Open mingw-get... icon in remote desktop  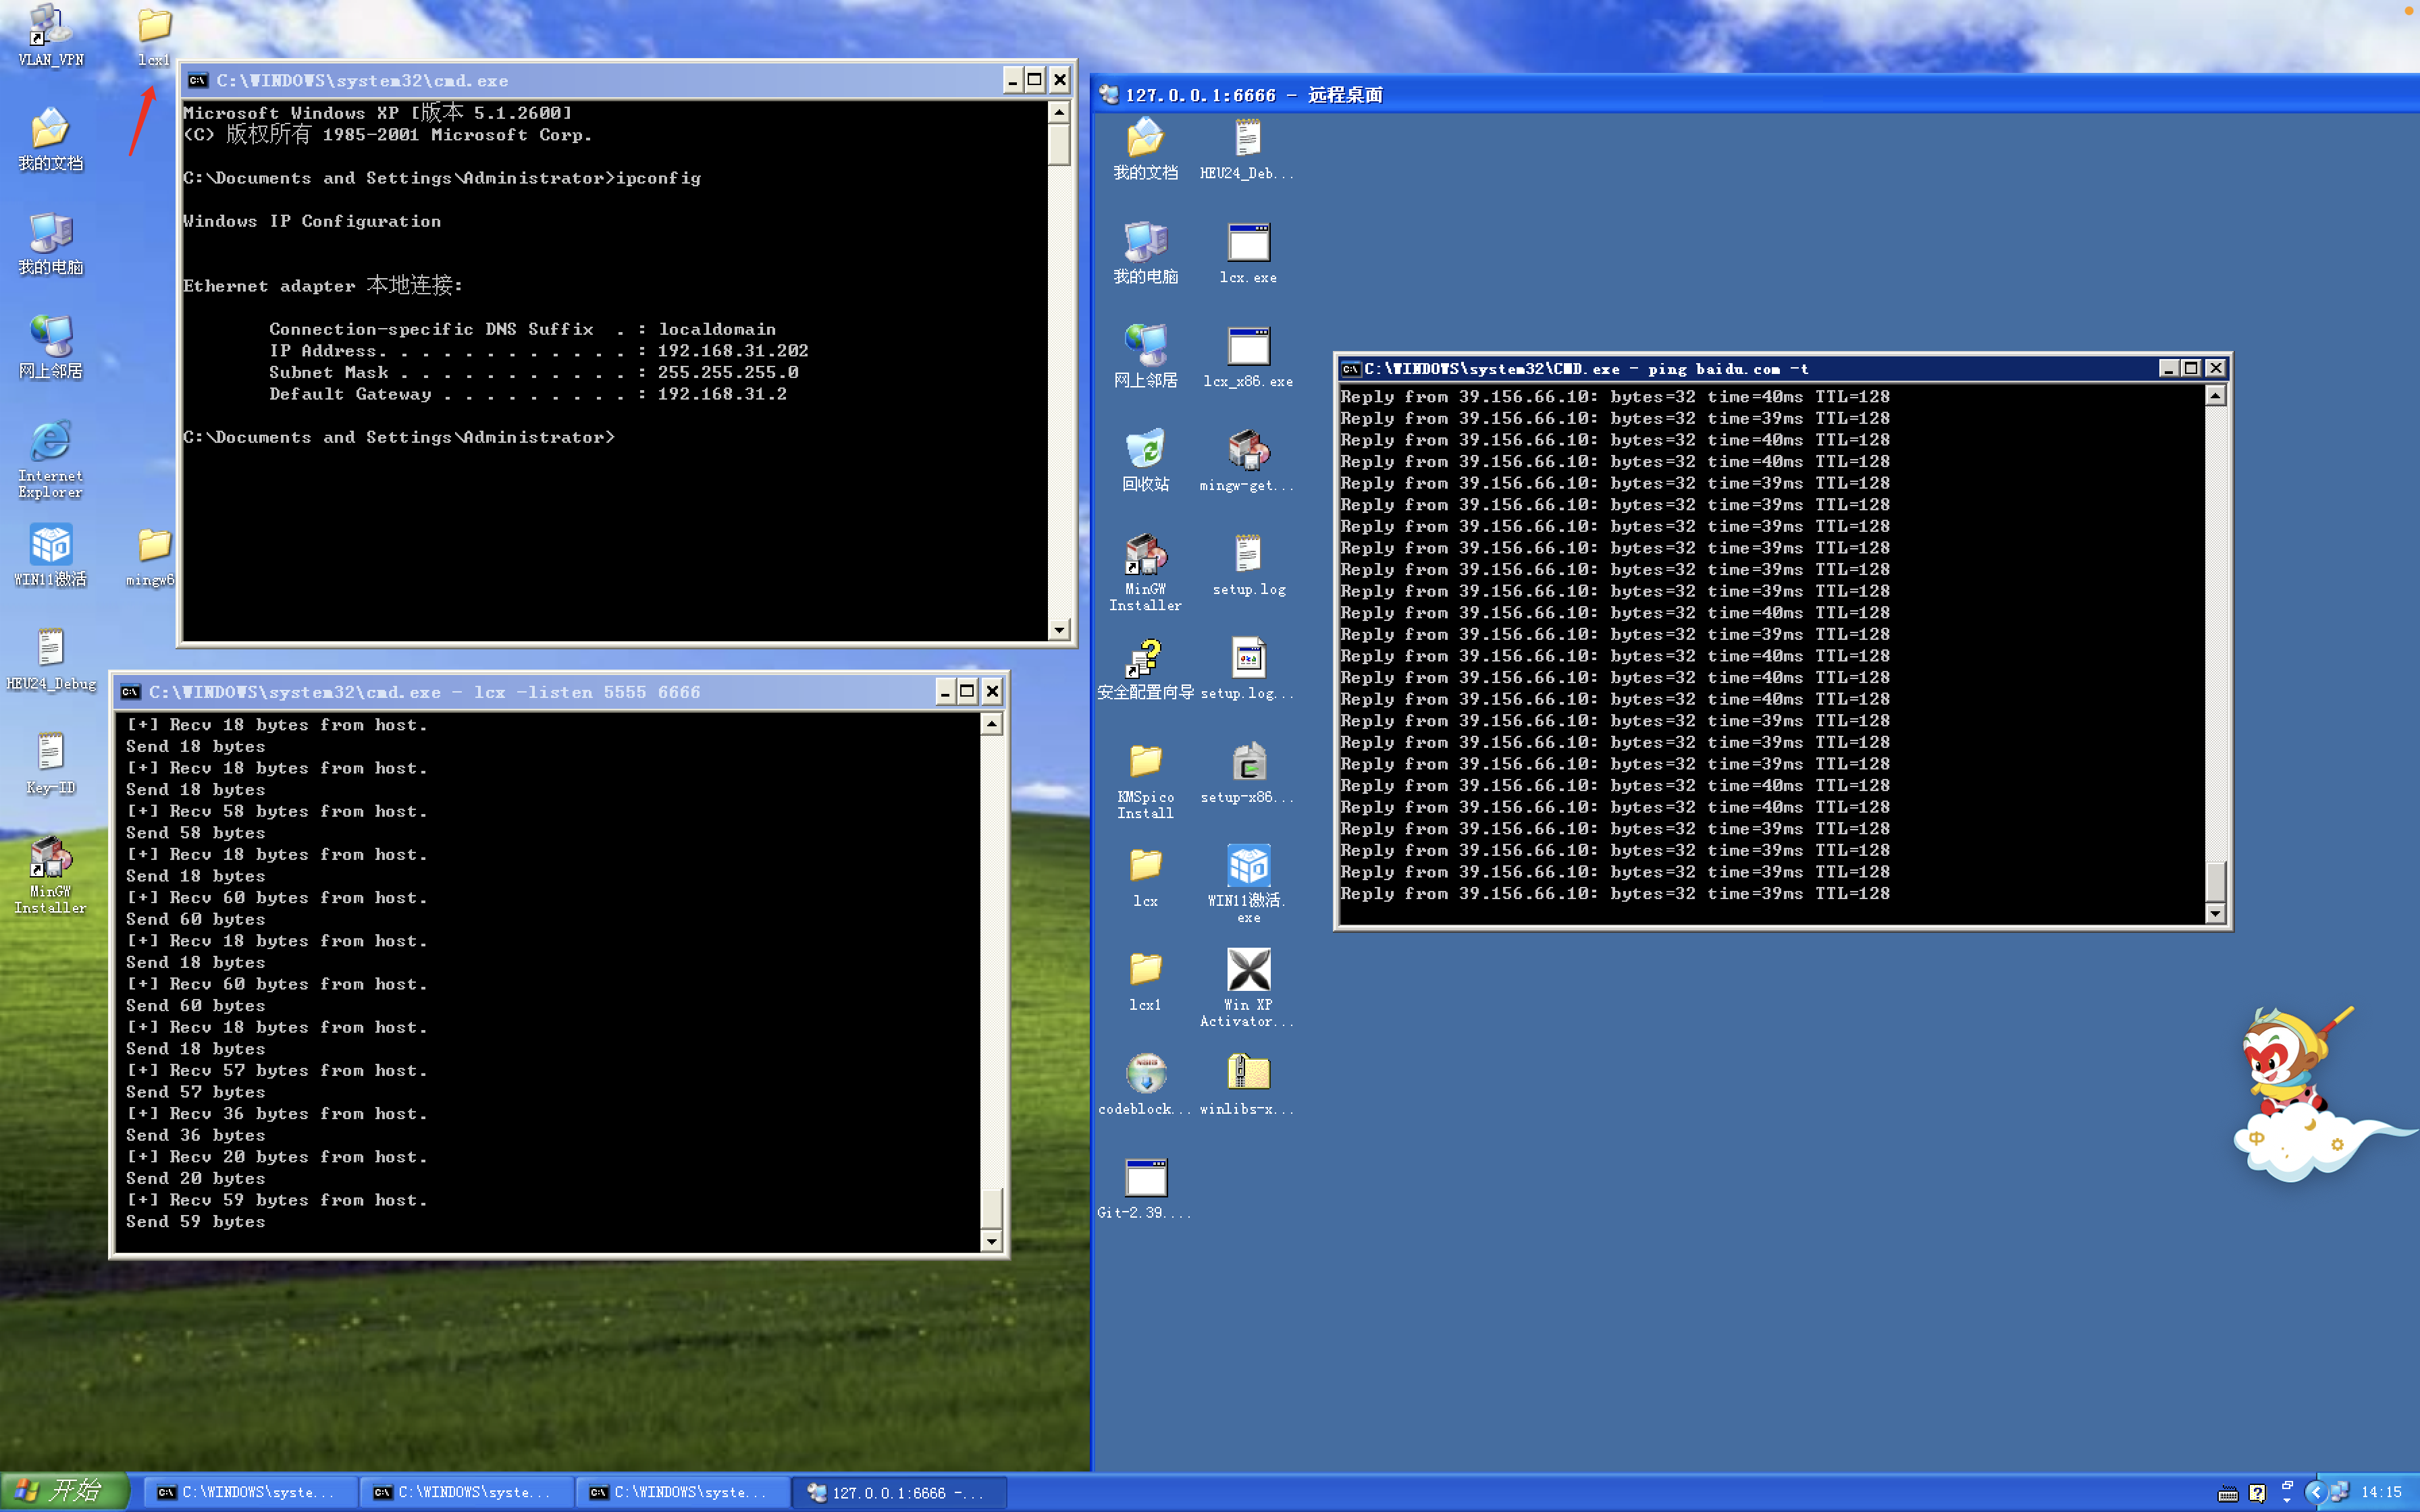coord(1247,461)
